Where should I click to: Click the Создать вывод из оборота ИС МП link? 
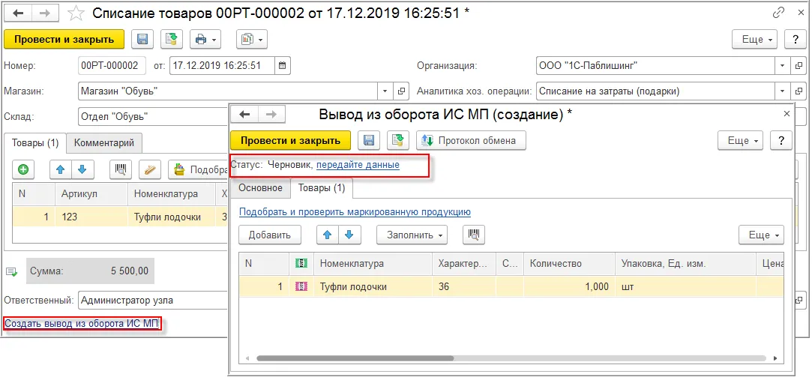coord(82,325)
